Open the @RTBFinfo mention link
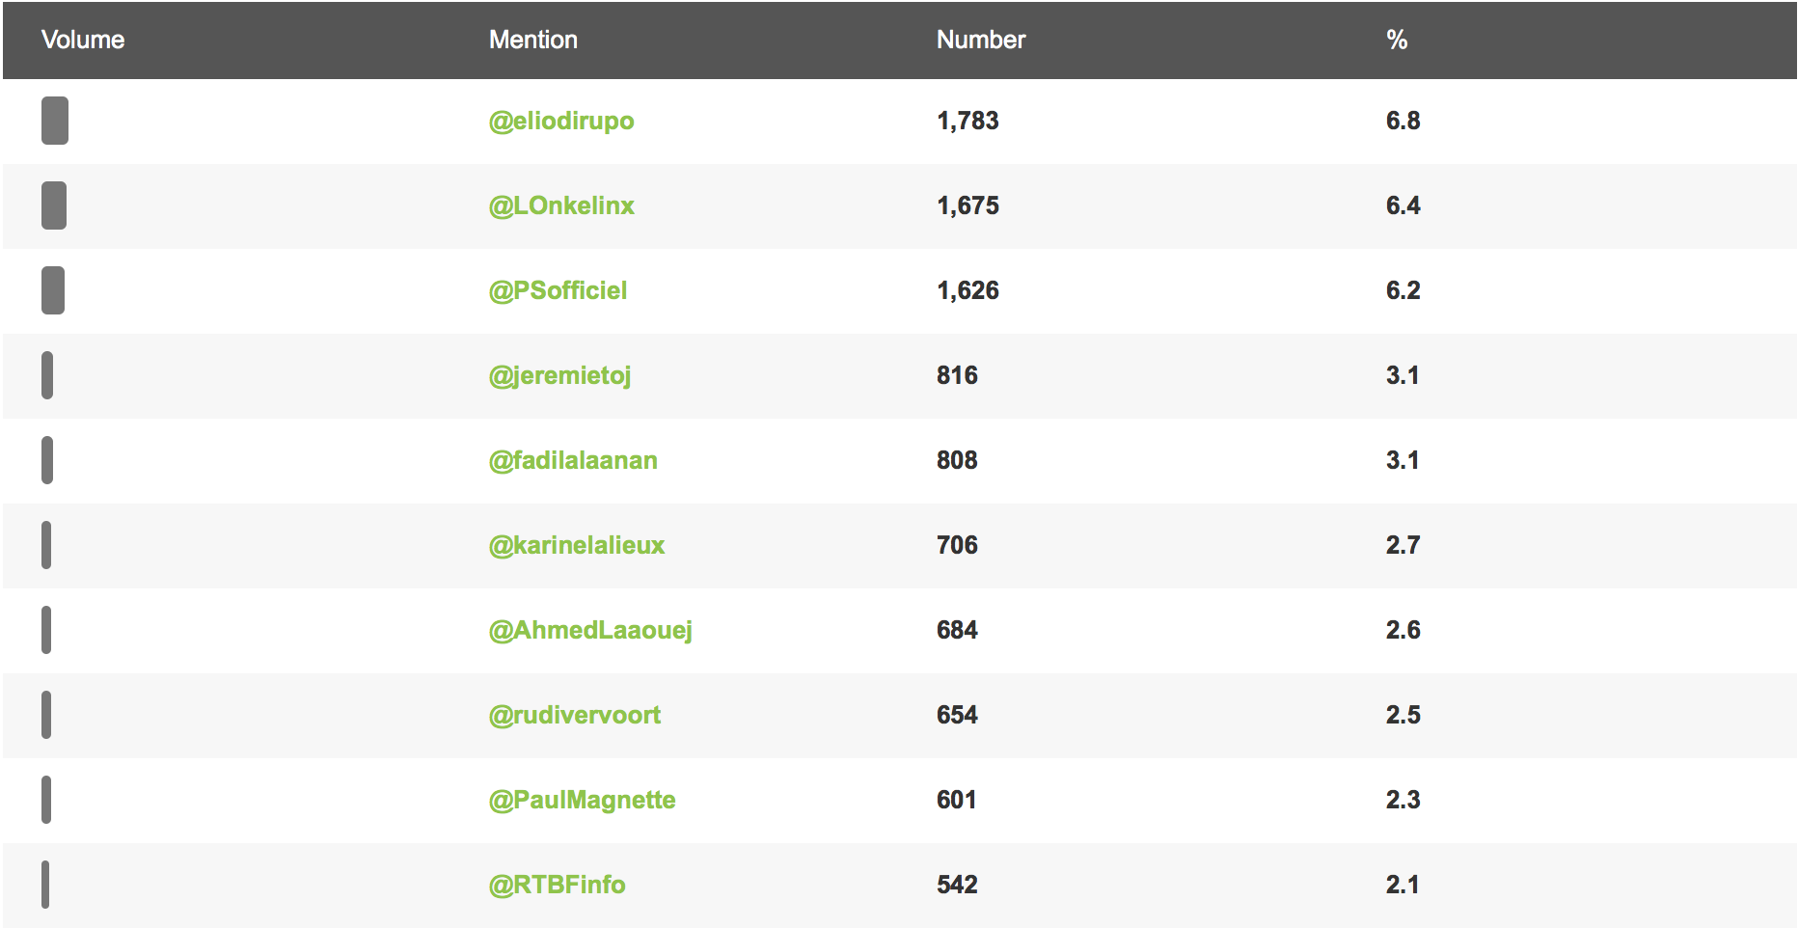 (557, 885)
